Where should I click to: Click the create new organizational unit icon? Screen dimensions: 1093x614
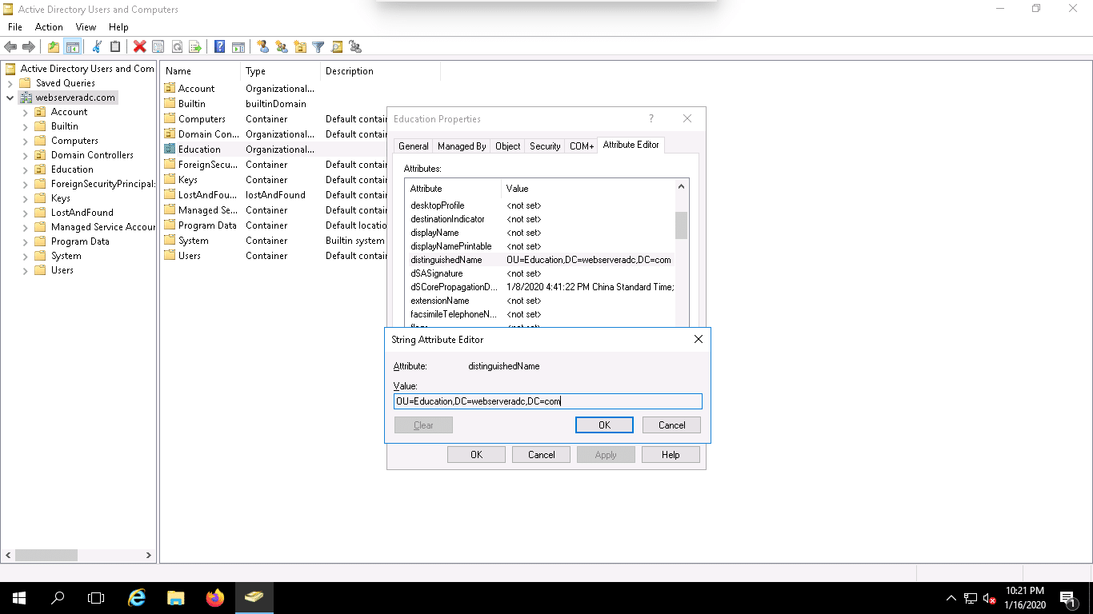pyautogui.click(x=300, y=47)
